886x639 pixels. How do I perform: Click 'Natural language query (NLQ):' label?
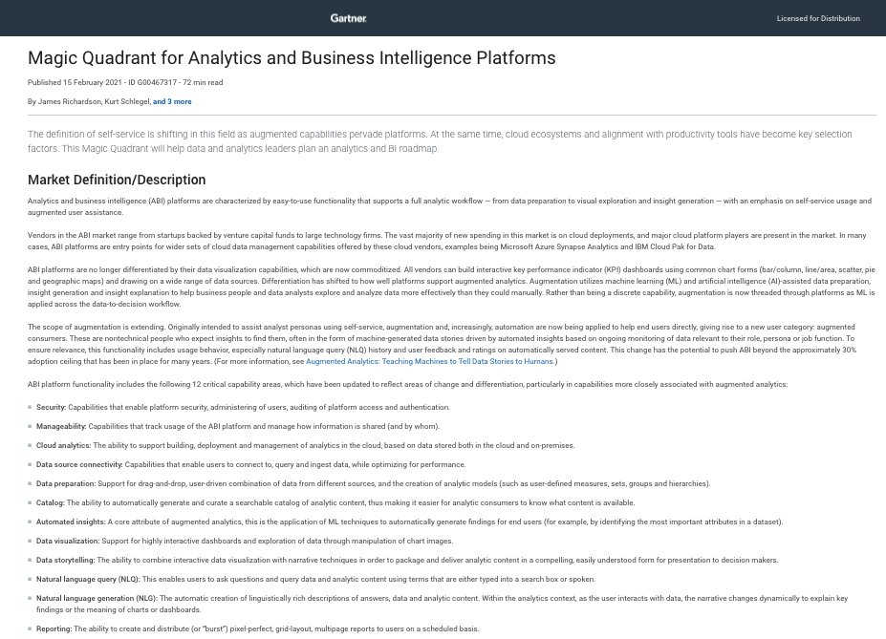(x=88, y=579)
